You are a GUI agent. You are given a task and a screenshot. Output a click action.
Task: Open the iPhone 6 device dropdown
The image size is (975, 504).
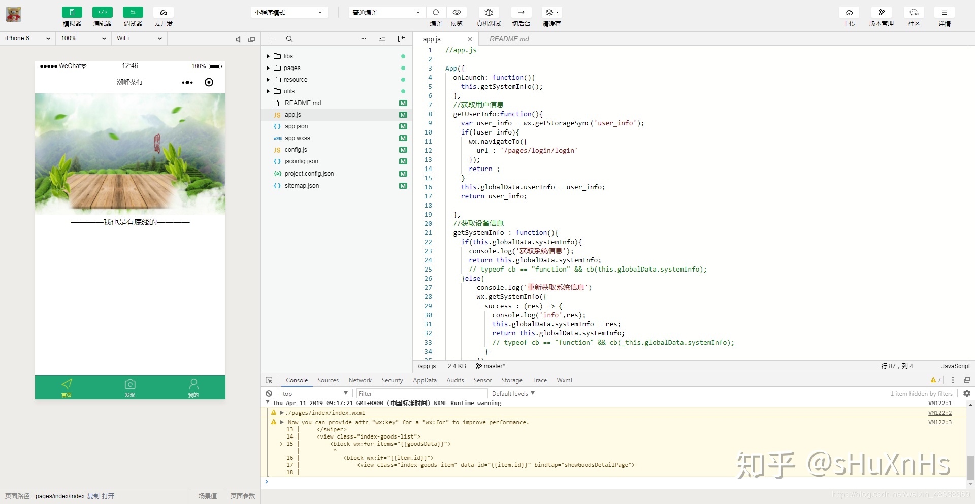click(27, 38)
